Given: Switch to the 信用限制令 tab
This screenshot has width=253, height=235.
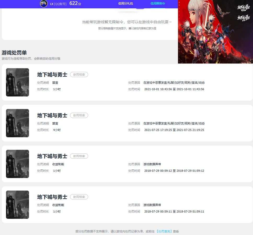Looking at the screenshot, I should click(158, 3).
